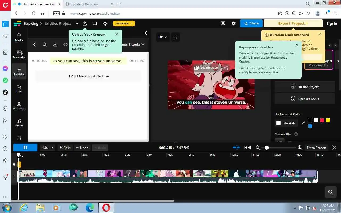The height and width of the screenshot is (213, 341).
Task: Select the black background swatch
Action: tap(310, 120)
